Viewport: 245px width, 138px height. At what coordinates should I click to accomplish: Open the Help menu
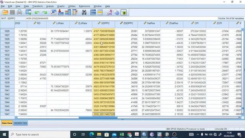(x=108, y=6)
